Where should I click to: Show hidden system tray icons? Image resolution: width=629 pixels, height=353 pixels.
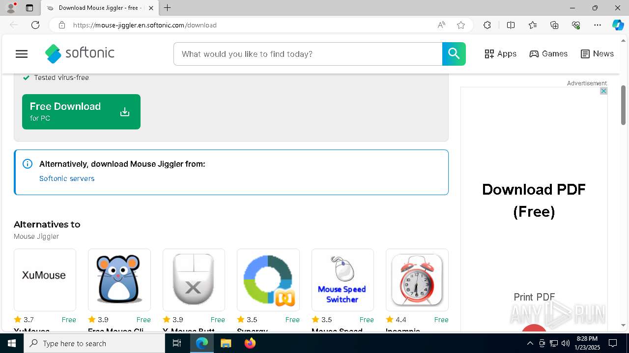pyautogui.click(x=530, y=343)
